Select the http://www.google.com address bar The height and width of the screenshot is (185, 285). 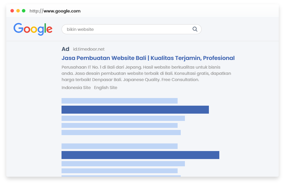coord(55,11)
